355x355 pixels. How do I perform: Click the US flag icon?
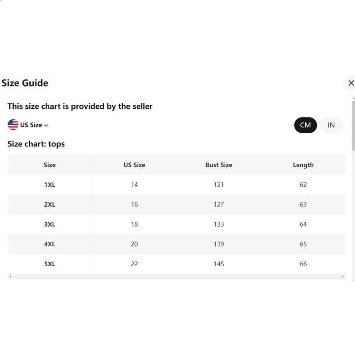pyautogui.click(x=13, y=125)
